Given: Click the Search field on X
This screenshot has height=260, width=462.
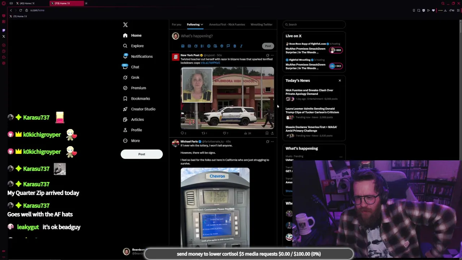Looking at the screenshot, I should [314, 25].
